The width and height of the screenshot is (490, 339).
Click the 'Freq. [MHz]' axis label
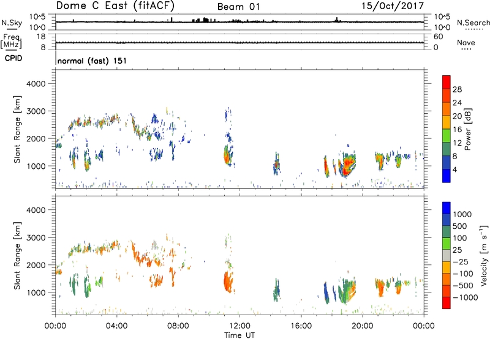tap(11, 42)
